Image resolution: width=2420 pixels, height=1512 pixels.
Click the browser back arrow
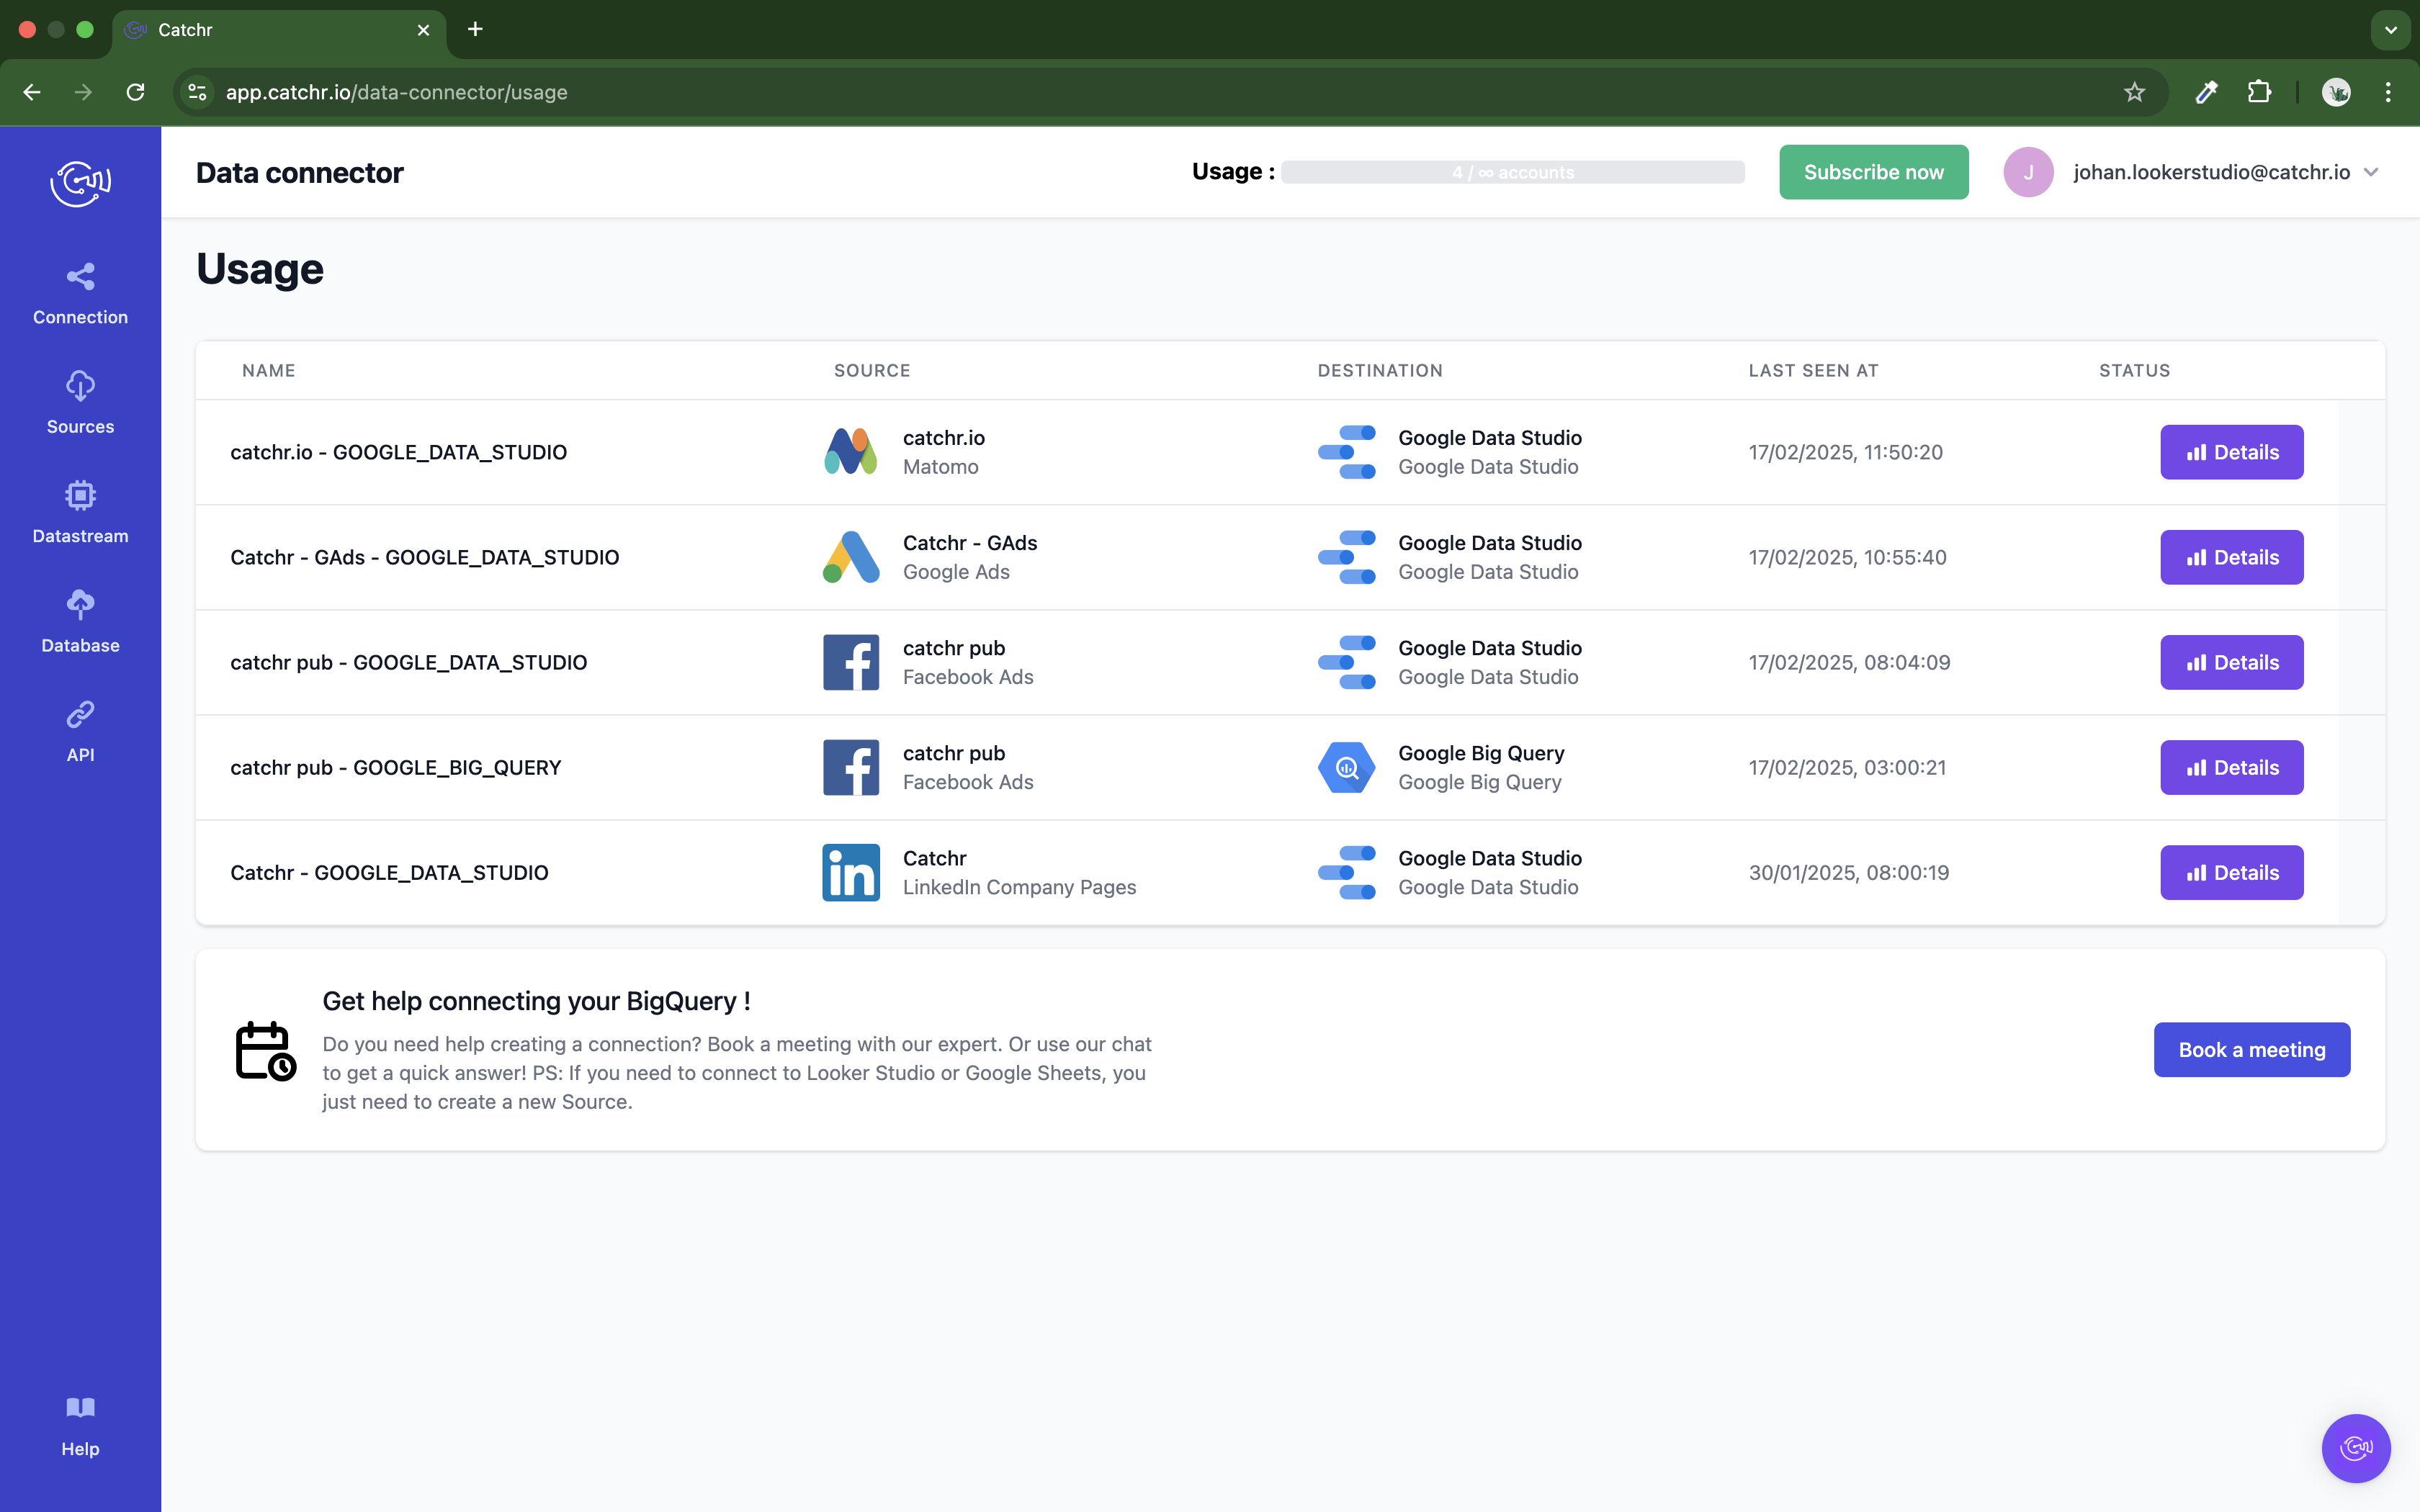click(x=32, y=92)
